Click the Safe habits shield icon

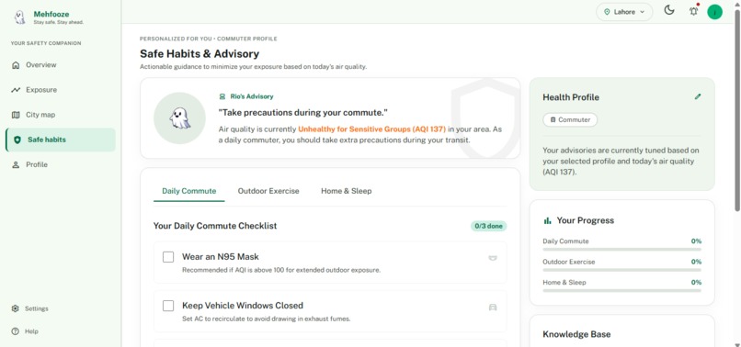[17, 140]
